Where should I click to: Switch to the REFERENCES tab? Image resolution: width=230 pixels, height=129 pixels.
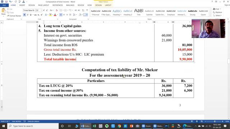tap(57, 5)
